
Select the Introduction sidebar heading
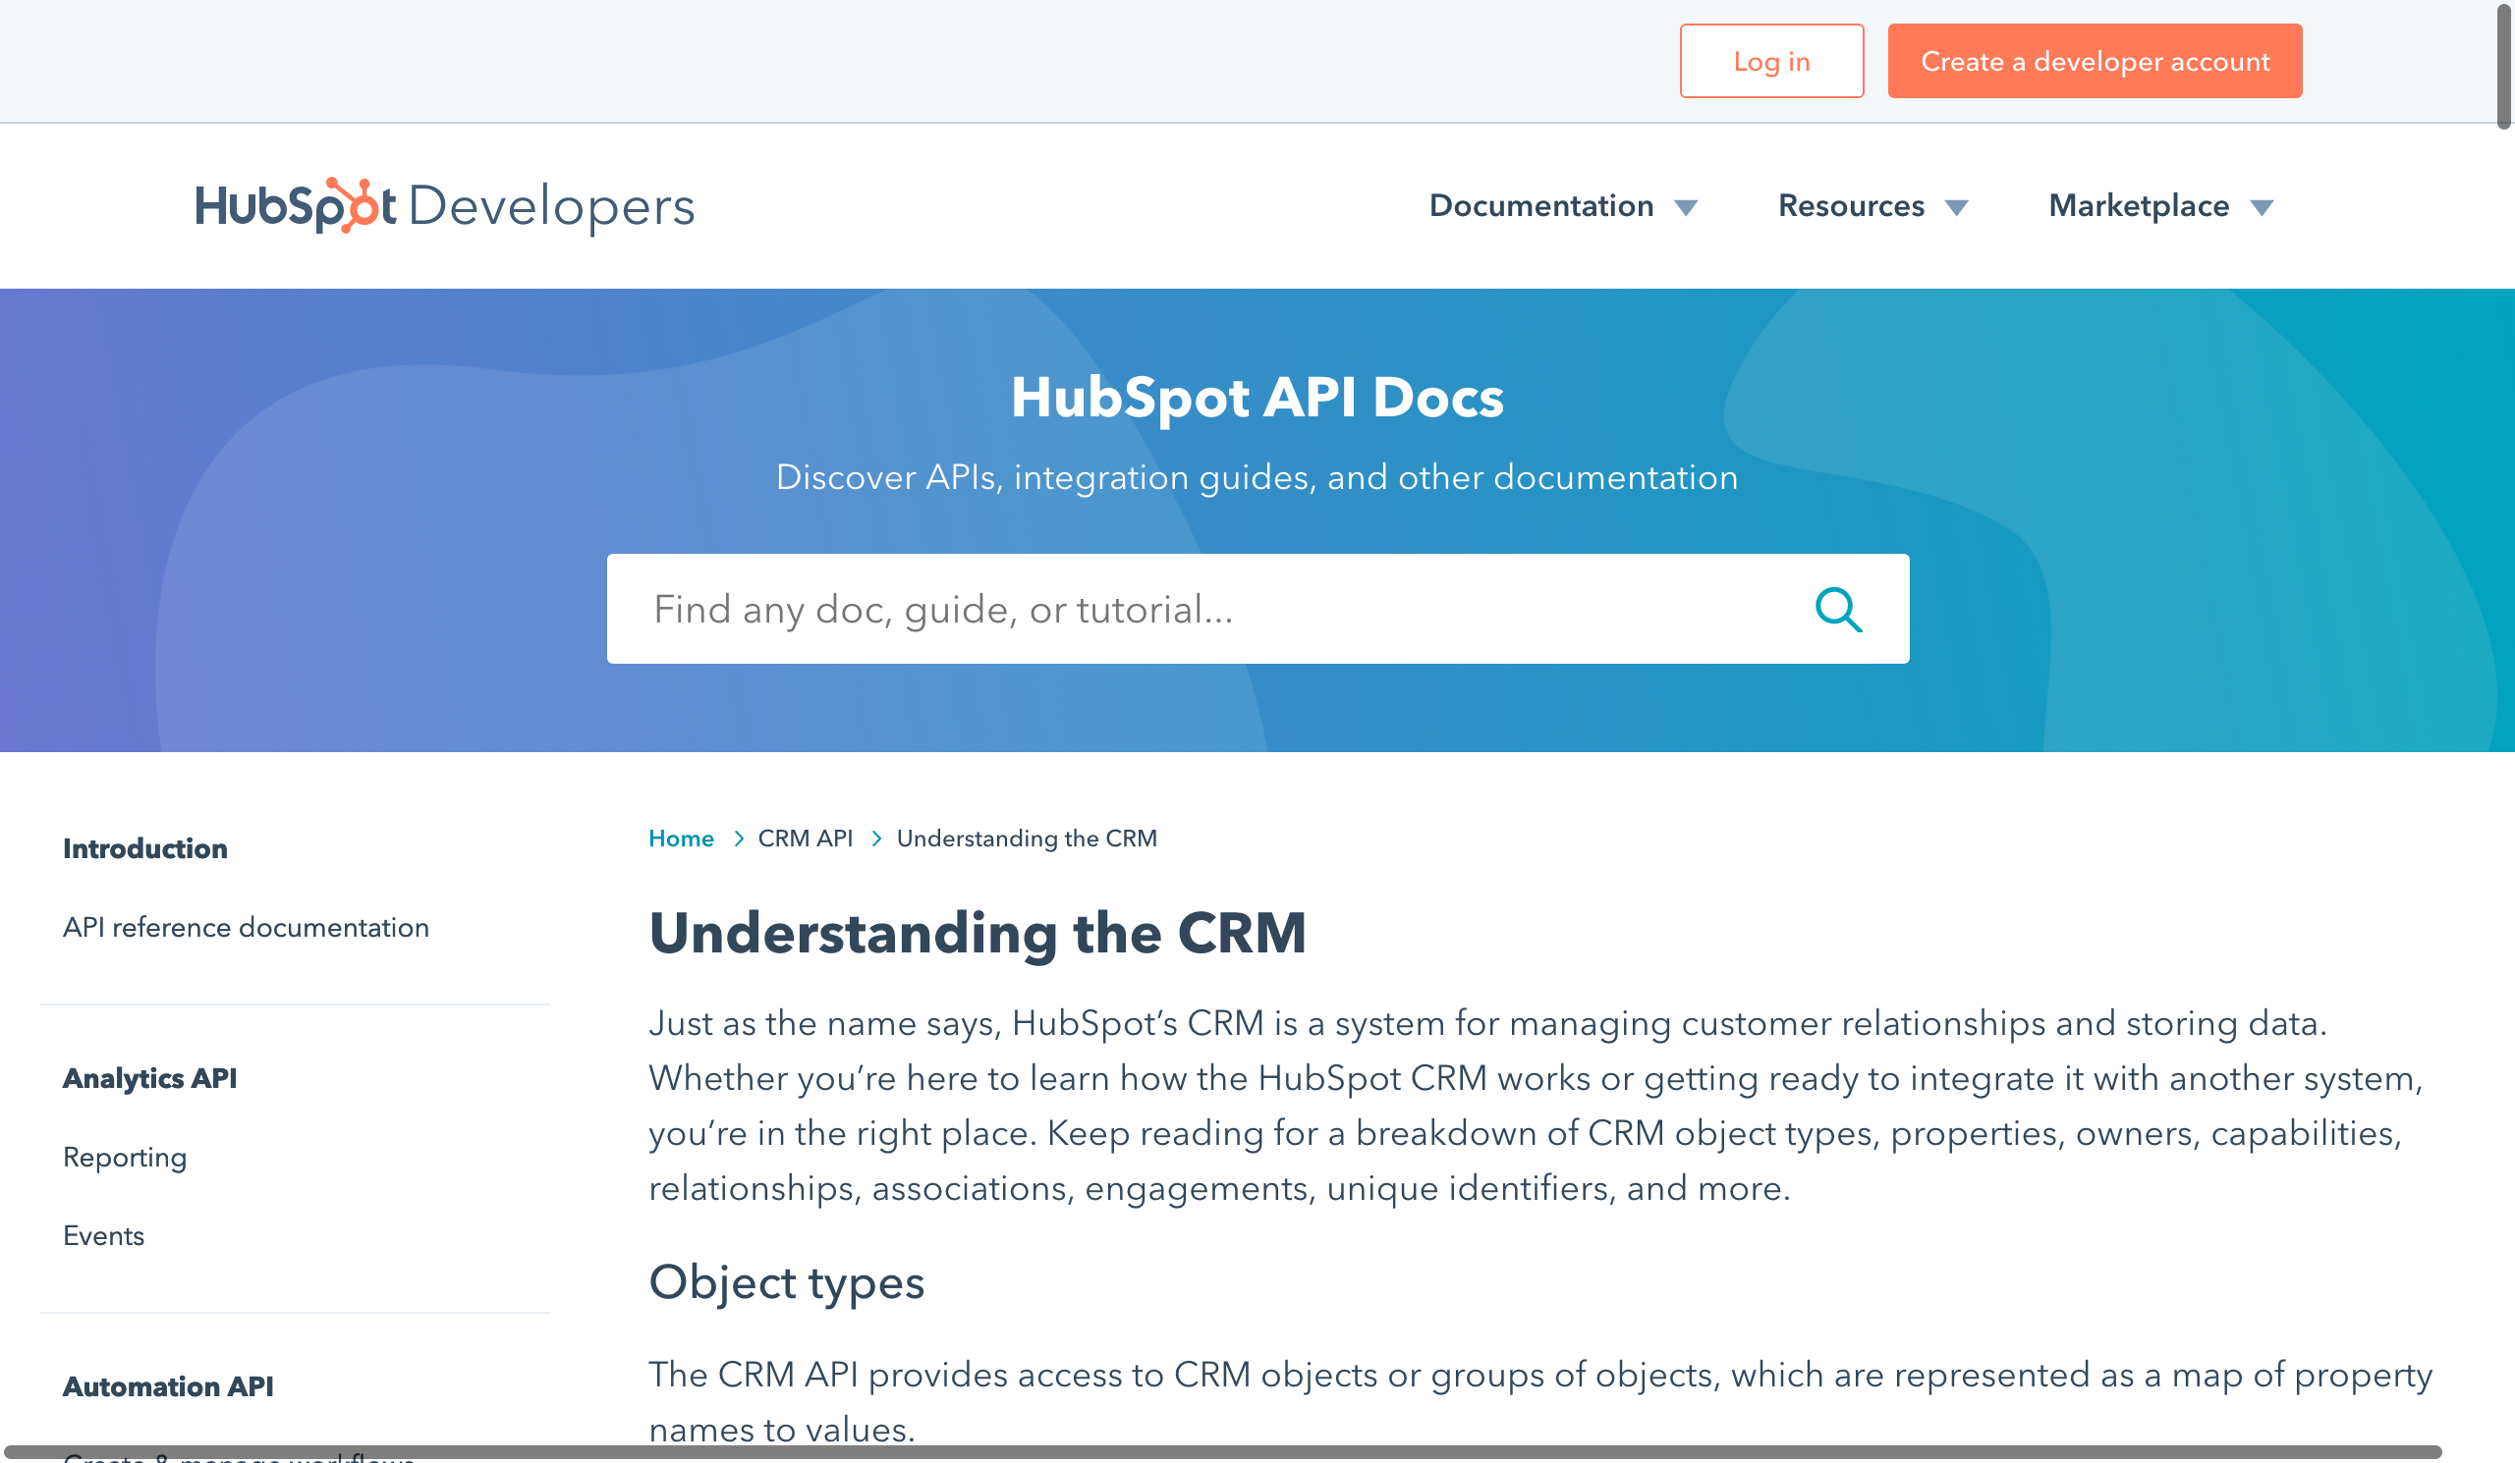click(144, 848)
